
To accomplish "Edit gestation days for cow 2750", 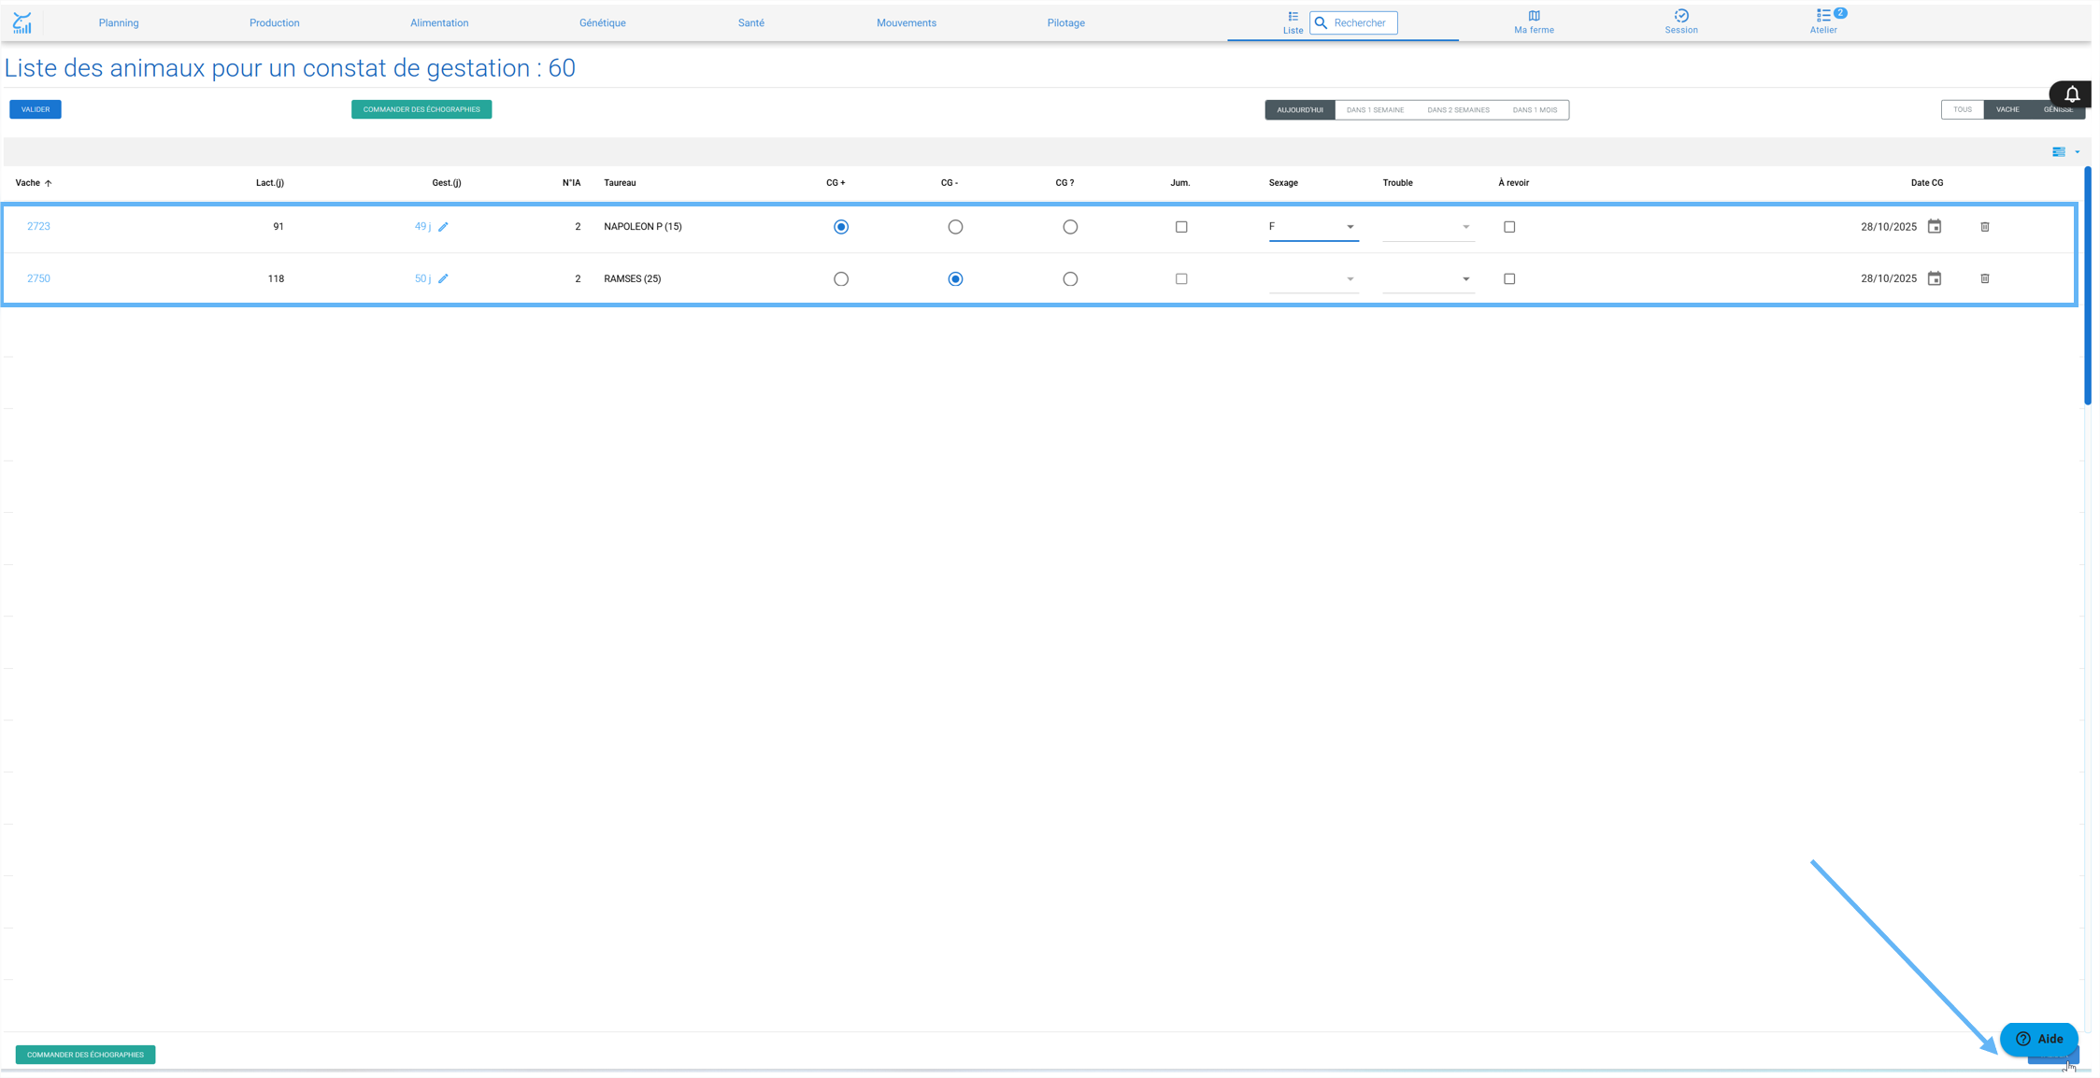I will [x=443, y=278].
